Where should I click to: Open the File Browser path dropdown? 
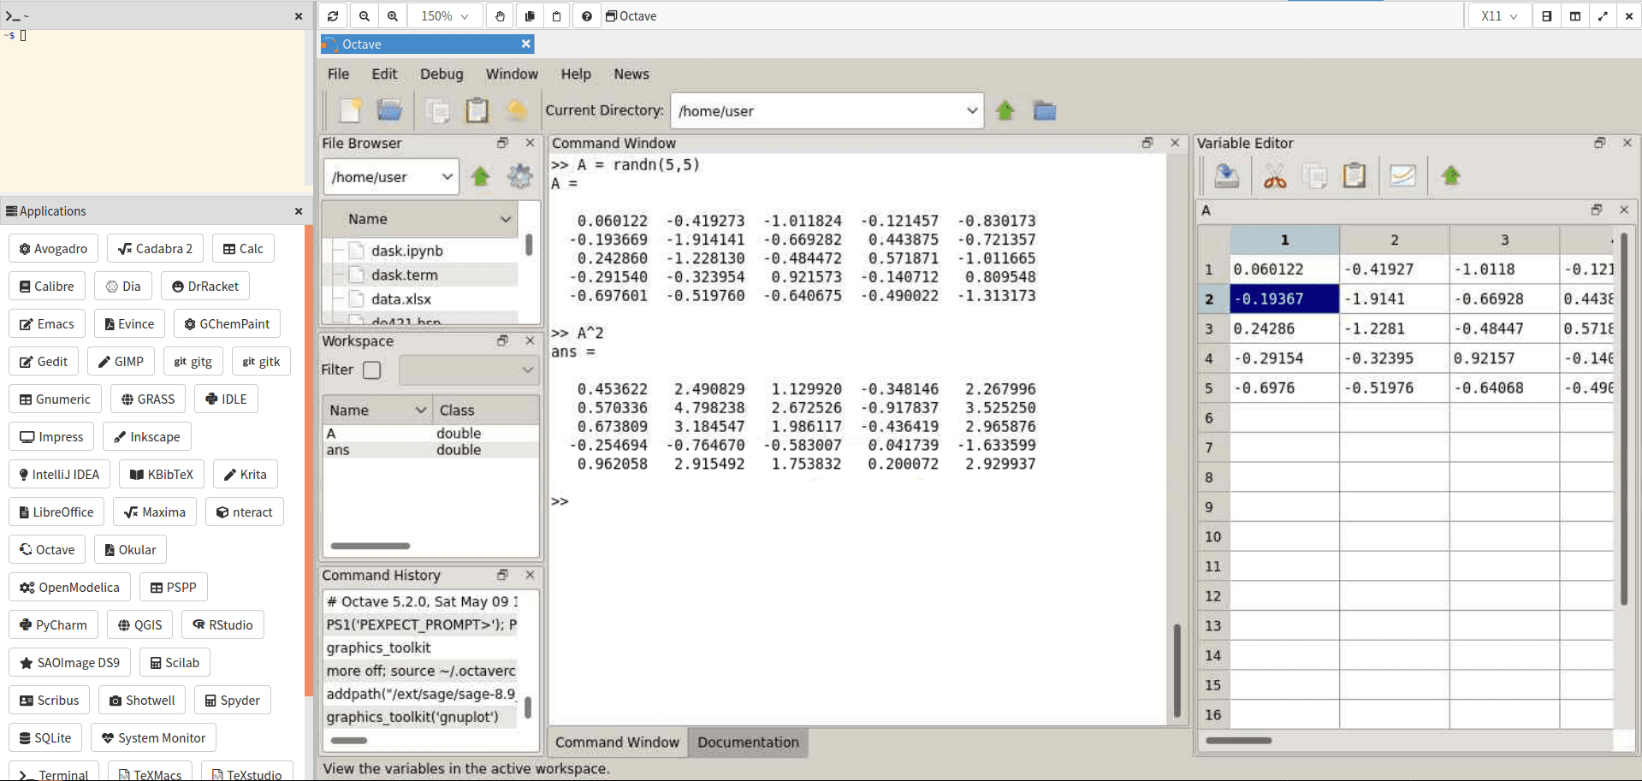447,177
